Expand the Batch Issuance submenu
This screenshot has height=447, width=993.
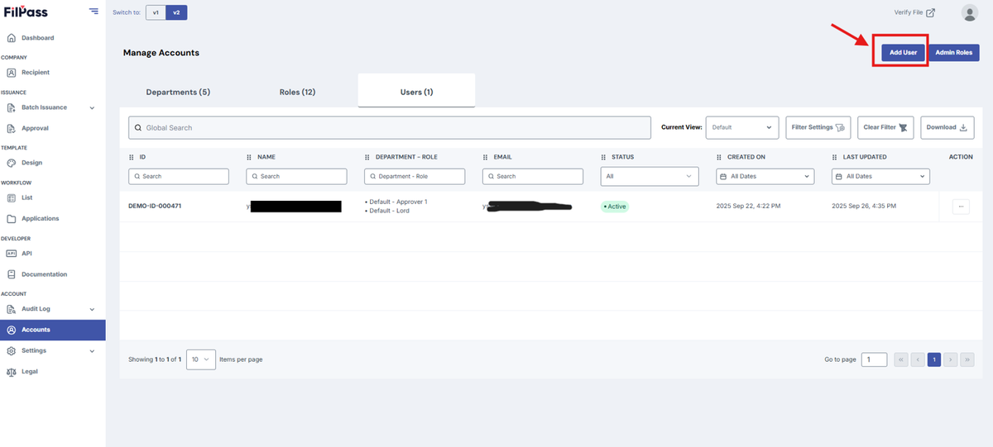tap(92, 107)
